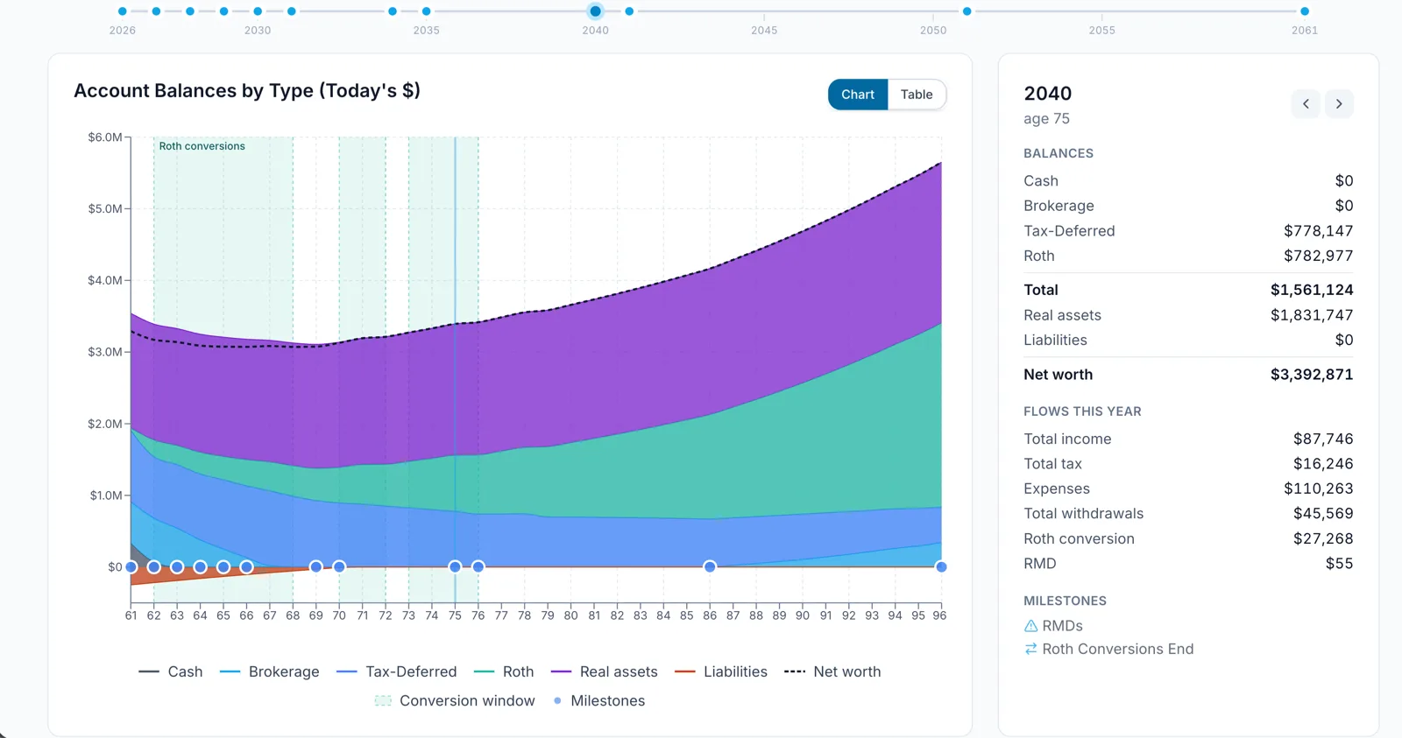Click chart milestone marker at age 69

tap(316, 566)
